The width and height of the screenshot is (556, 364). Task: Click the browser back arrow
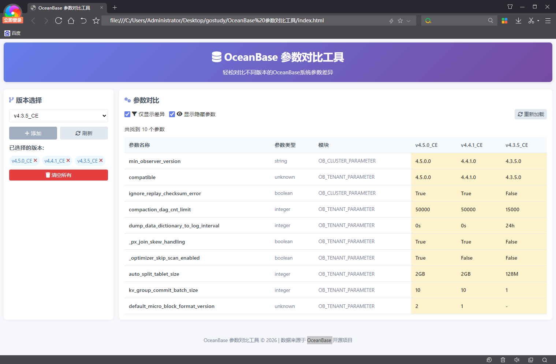click(x=33, y=21)
